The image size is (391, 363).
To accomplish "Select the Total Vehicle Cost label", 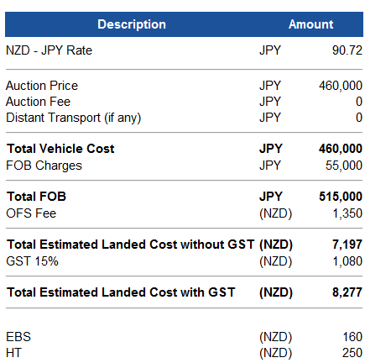I will [x=60, y=149].
